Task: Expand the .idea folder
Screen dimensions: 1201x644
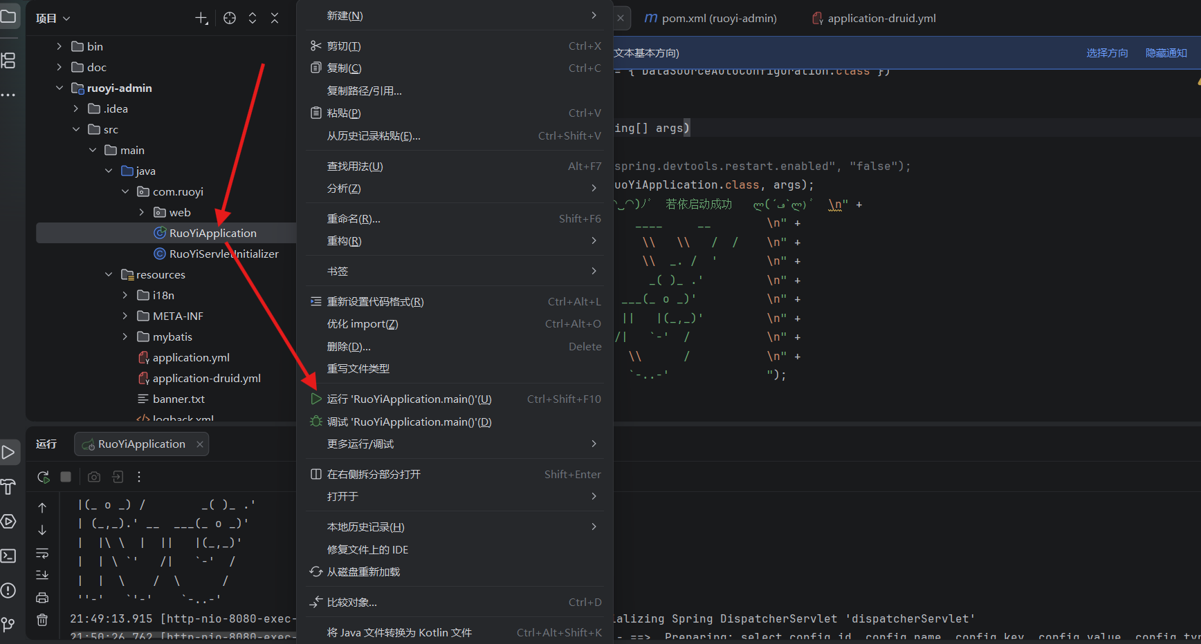Action: (x=75, y=108)
